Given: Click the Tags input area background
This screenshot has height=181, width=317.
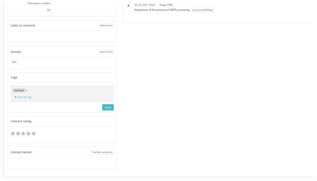Looking at the screenshot, I should [x=62, y=94].
